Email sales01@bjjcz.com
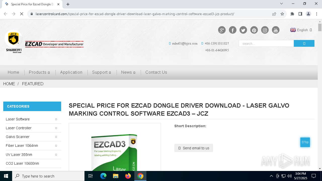This screenshot has height=181, width=322. pos(185,43)
